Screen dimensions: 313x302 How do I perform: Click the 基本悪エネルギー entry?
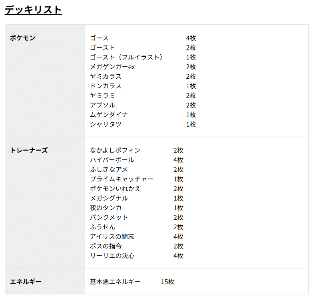coord(115,282)
